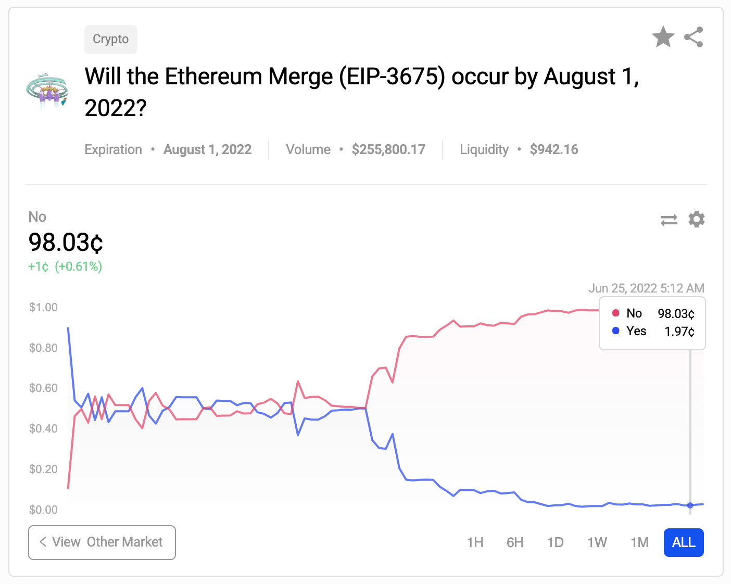Switch chart to 1D range
731x584 pixels.
(x=556, y=542)
